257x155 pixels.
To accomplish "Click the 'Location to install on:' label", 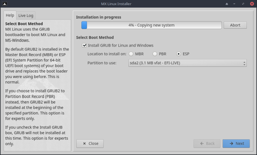I will tap(107, 54).
